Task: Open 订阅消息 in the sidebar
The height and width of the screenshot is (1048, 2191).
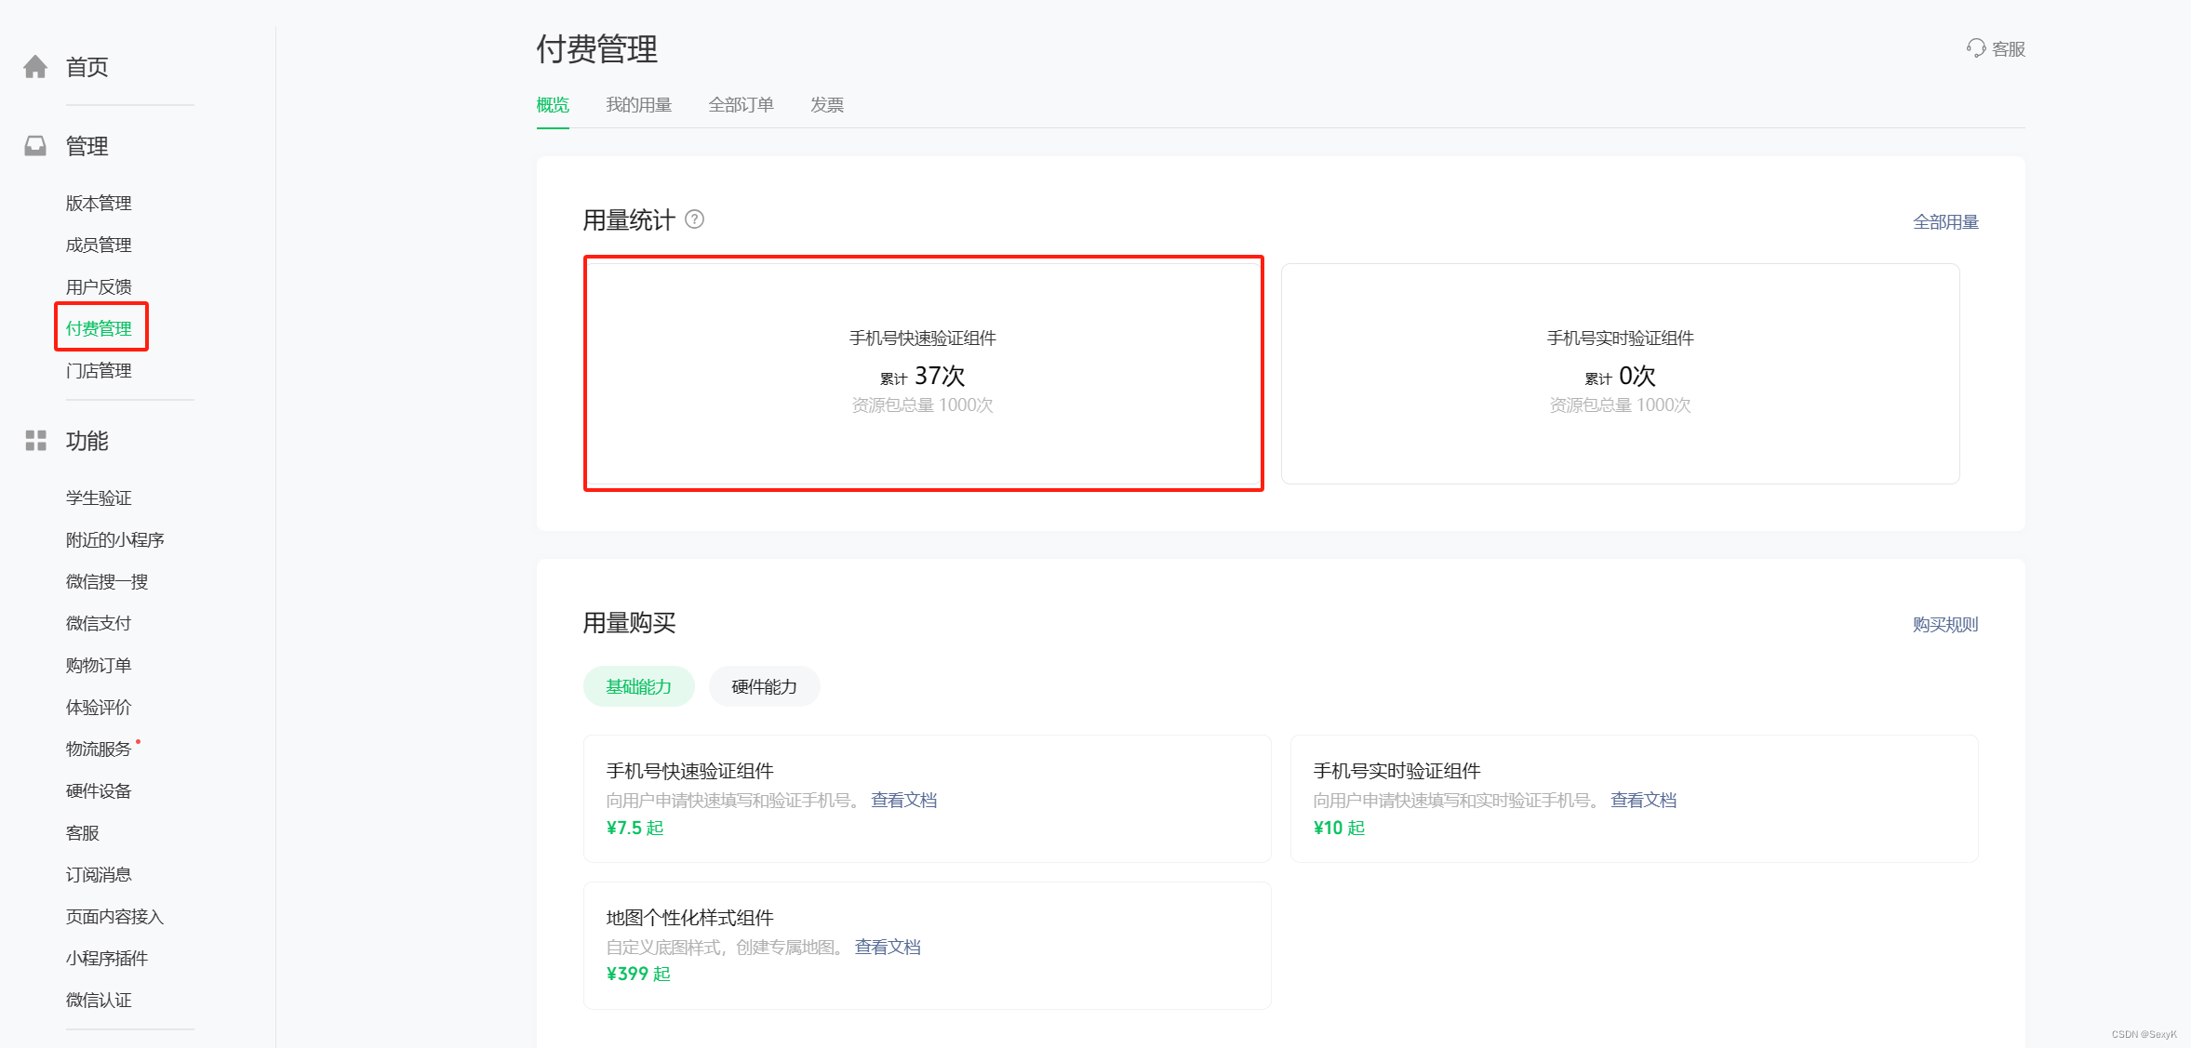Action: click(99, 874)
